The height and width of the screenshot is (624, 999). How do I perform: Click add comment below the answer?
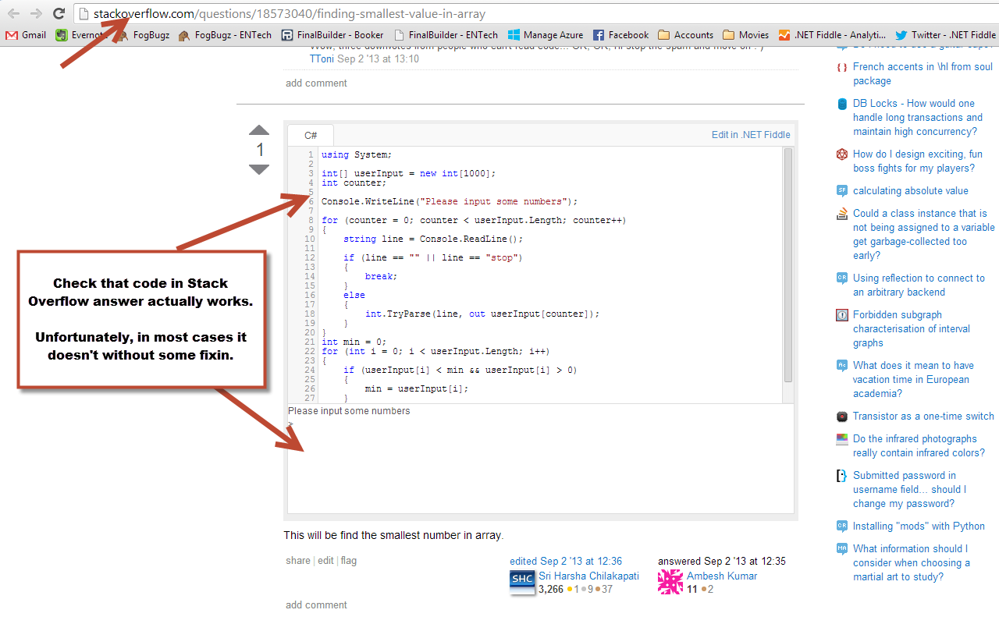coord(316,604)
